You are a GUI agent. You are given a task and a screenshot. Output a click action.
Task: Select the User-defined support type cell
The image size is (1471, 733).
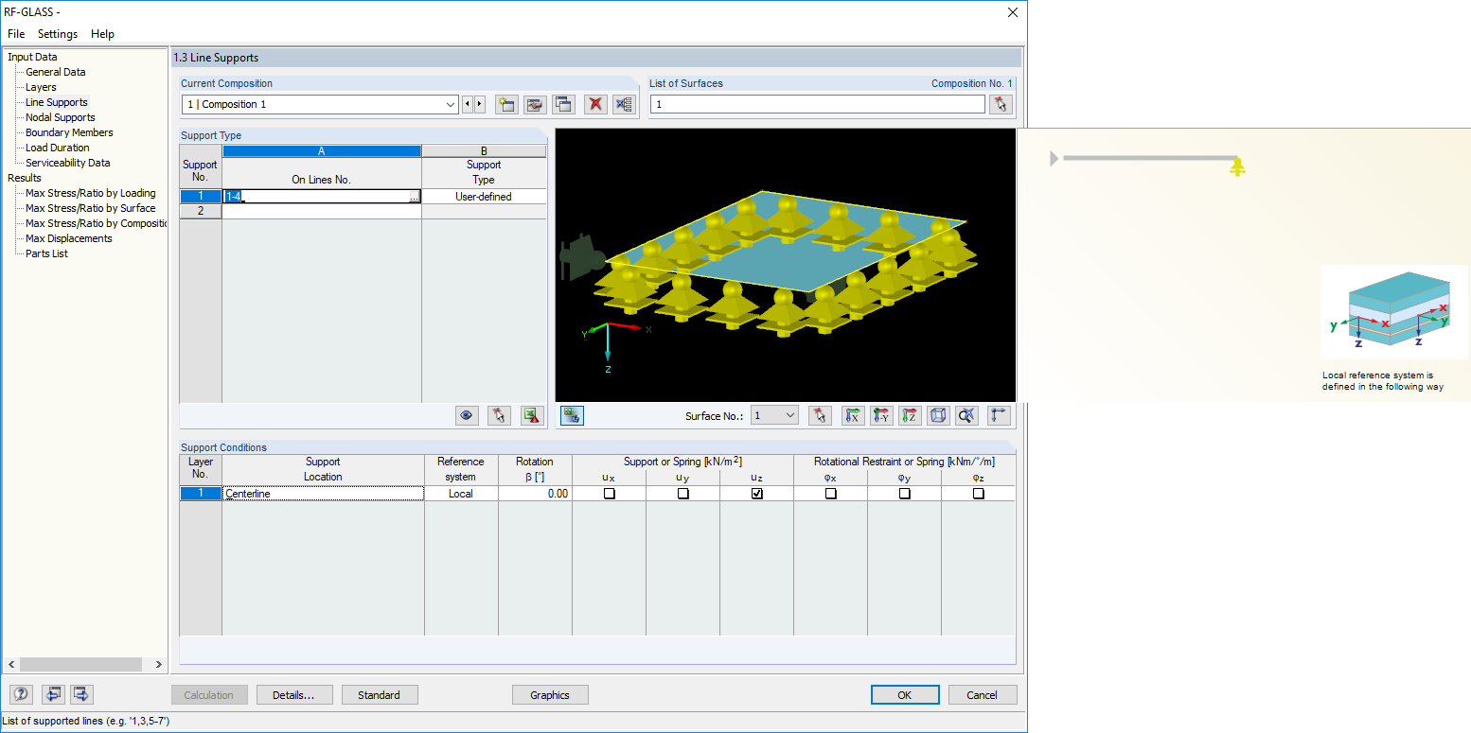click(x=484, y=197)
